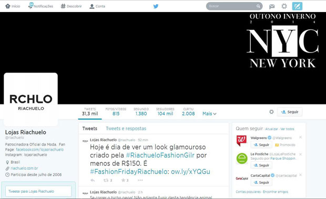
Task: Click inside Tweetar para Lojas Riachuelo field
Action: 38,191
